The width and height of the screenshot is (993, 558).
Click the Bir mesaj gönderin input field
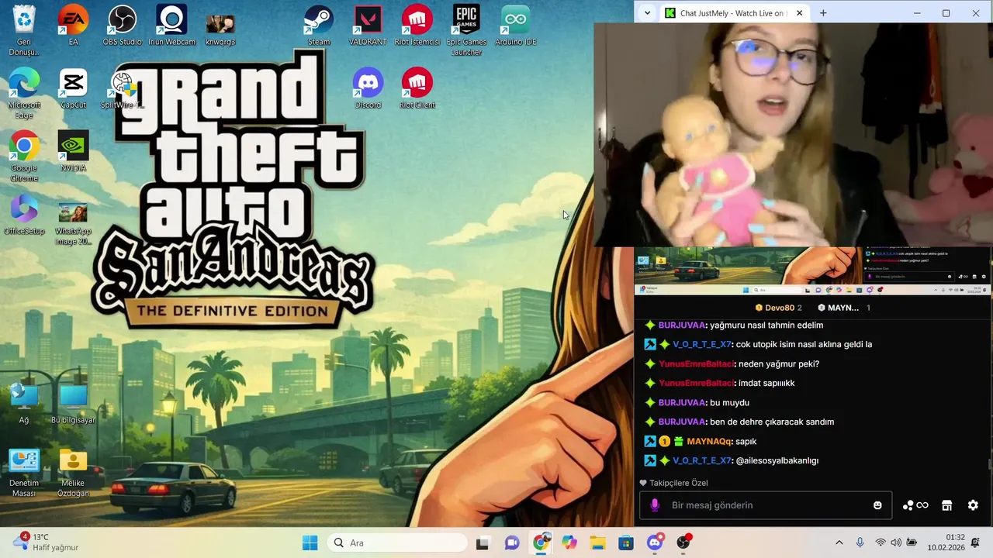pos(766,505)
